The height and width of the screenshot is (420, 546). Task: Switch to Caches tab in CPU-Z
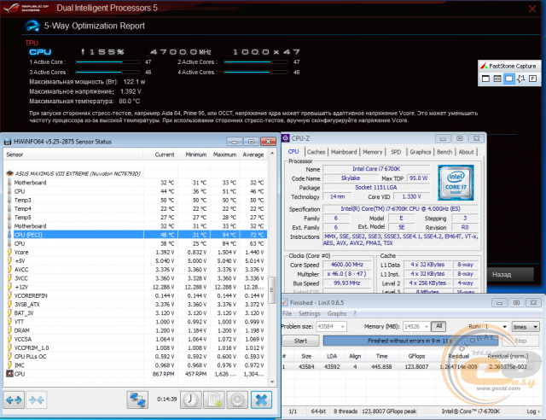(x=316, y=152)
